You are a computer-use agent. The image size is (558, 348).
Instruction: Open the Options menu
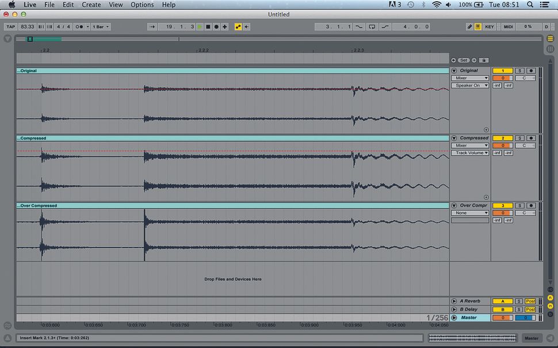coord(142,5)
